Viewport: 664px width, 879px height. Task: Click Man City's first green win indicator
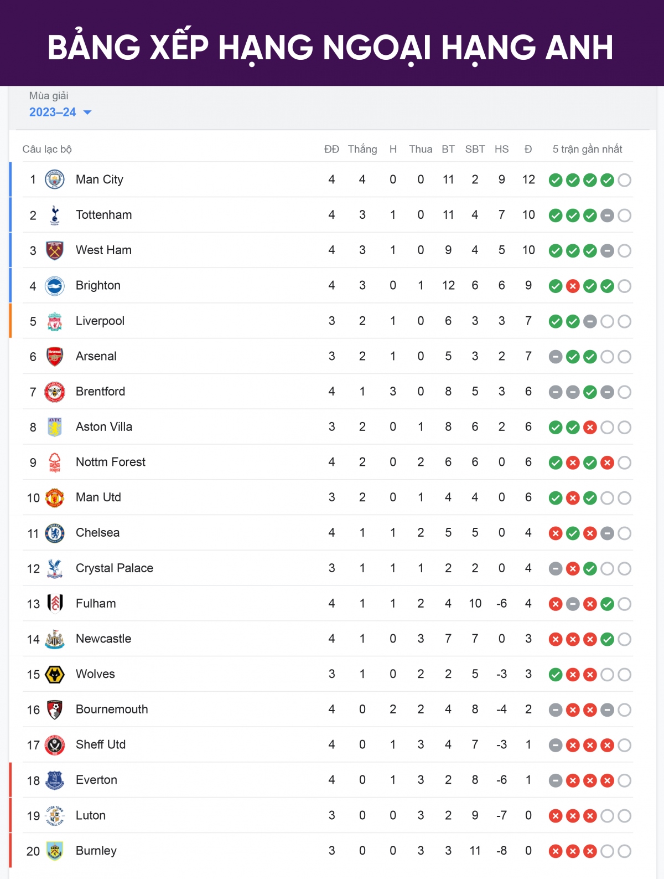[x=556, y=180]
